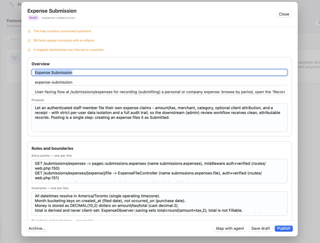Click 'Entry points — one per line' label
The image size is (320, 243).
tap(52, 156)
